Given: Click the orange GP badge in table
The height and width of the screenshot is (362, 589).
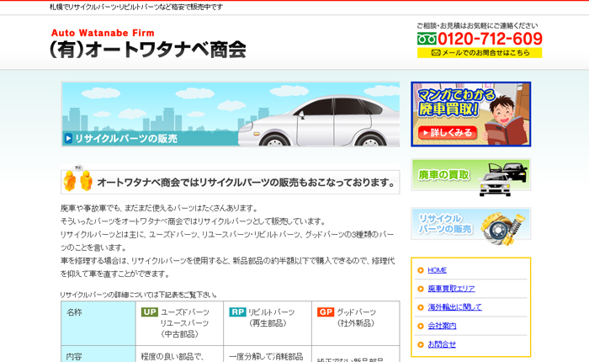Looking at the screenshot, I should [x=326, y=312].
